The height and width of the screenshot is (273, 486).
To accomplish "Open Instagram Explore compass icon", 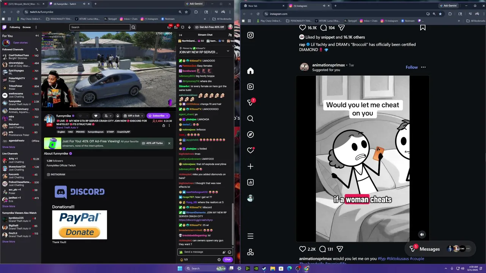I will pos(250,135).
